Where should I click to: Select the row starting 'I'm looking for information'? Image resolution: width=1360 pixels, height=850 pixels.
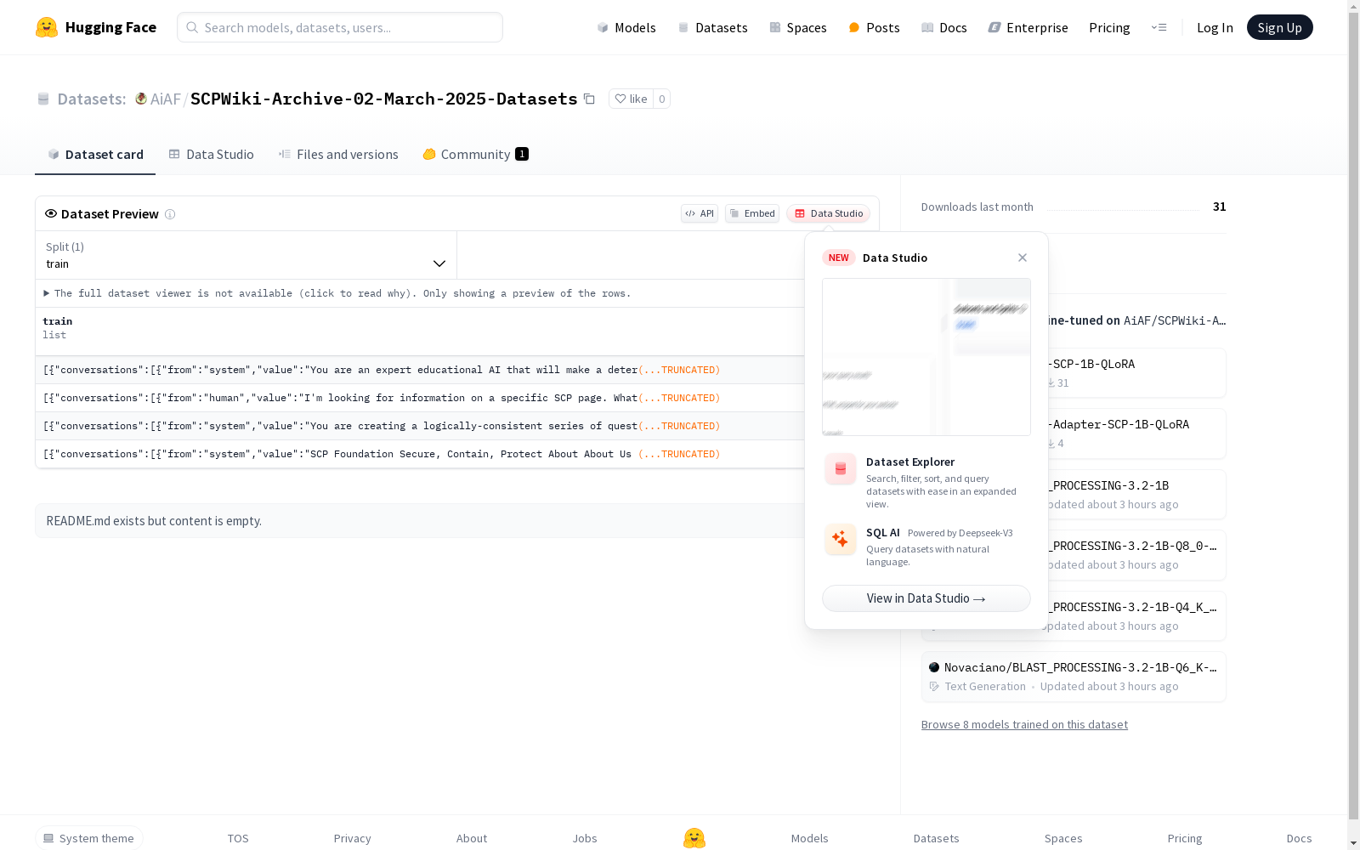coord(420,398)
